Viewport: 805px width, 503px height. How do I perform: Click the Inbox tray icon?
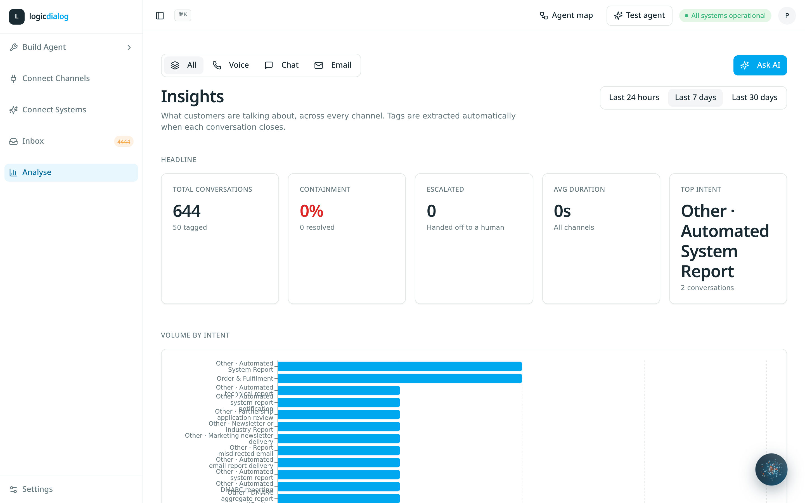click(x=13, y=141)
